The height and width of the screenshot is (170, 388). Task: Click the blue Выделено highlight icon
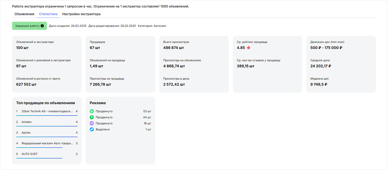pyautogui.click(x=92, y=129)
